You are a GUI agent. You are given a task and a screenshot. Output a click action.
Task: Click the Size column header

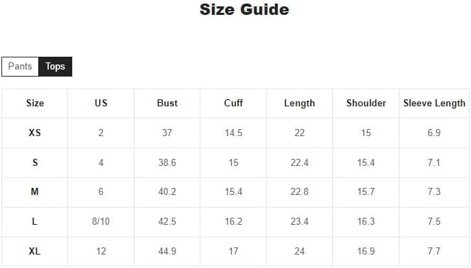[35, 104]
